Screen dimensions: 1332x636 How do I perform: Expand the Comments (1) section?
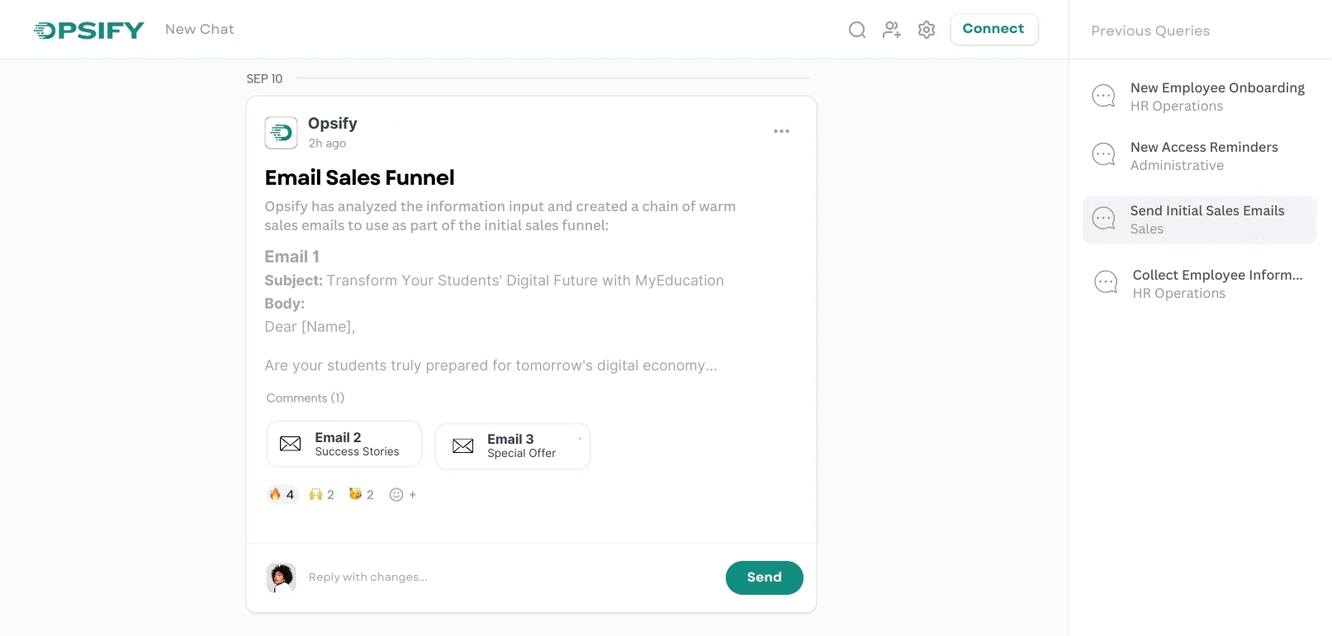coord(305,398)
